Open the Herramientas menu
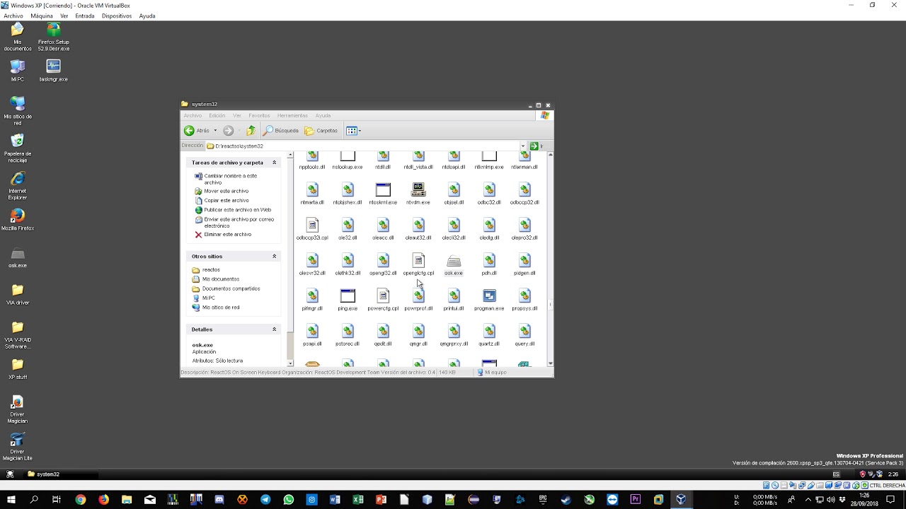Image resolution: width=906 pixels, height=509 pixels. (292, 115)
